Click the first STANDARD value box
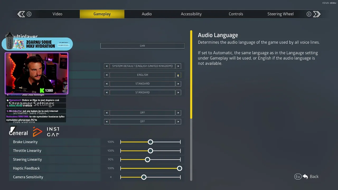 [x=142, y=84]
